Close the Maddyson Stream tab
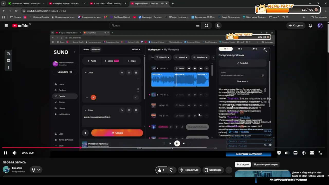This screenshot has height=185, width=329. (x=44, y=4)
